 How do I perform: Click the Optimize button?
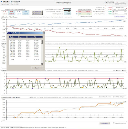37,14
